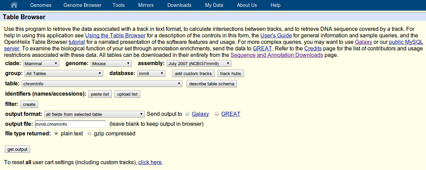Select the plain text radio button
This screenshot has height=170, width=426.
click(56, 133)
